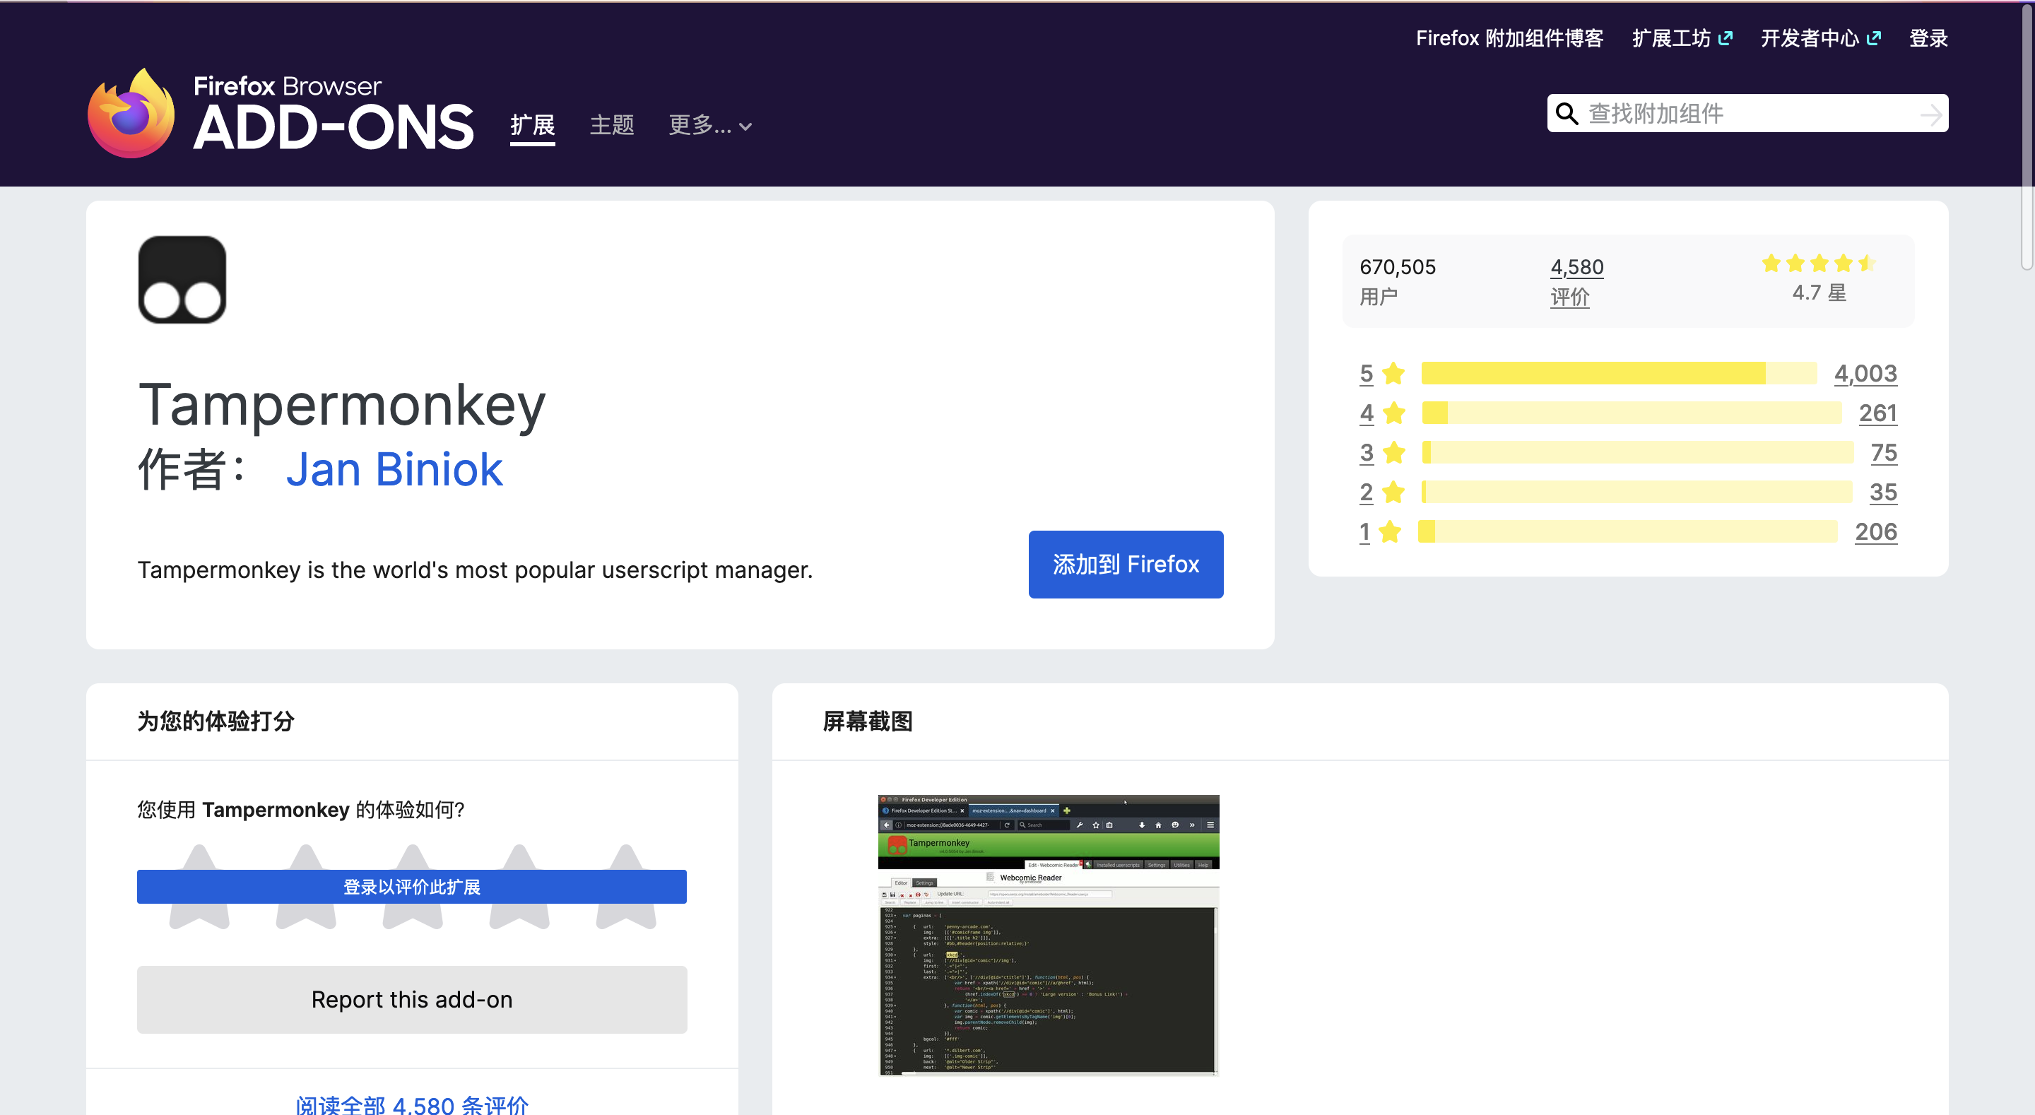
Task: Click the search magnifier icon
Action: (1567, 114)
